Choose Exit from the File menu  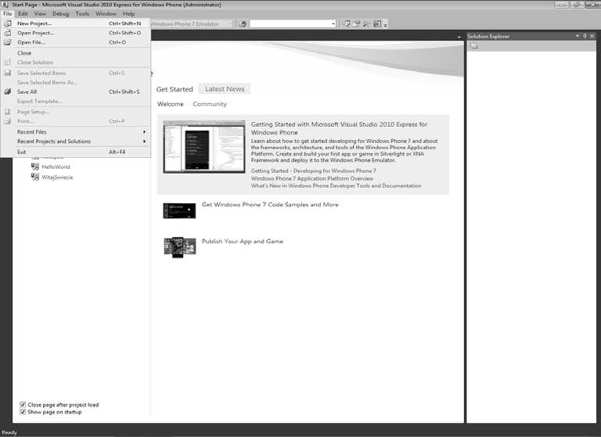(x=76, y=152)
